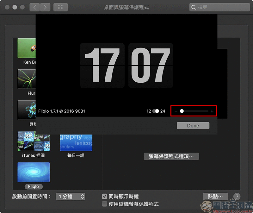Viewport: 253px width, 213px height.
Task: Click the clock size slider knob
Action: pos(182,111)
